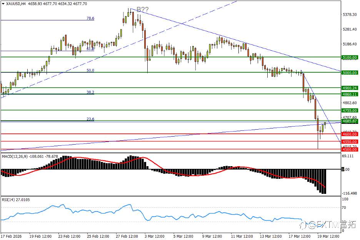Click the 19 Mar 12:00 time label
The width and height of the screenshot is (360, 240).
(328, 236)
